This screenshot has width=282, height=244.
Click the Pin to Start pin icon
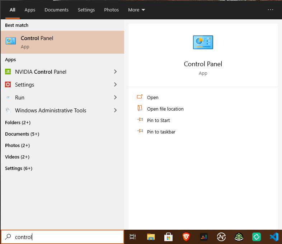pyautogui.click(x=140, y=119)
